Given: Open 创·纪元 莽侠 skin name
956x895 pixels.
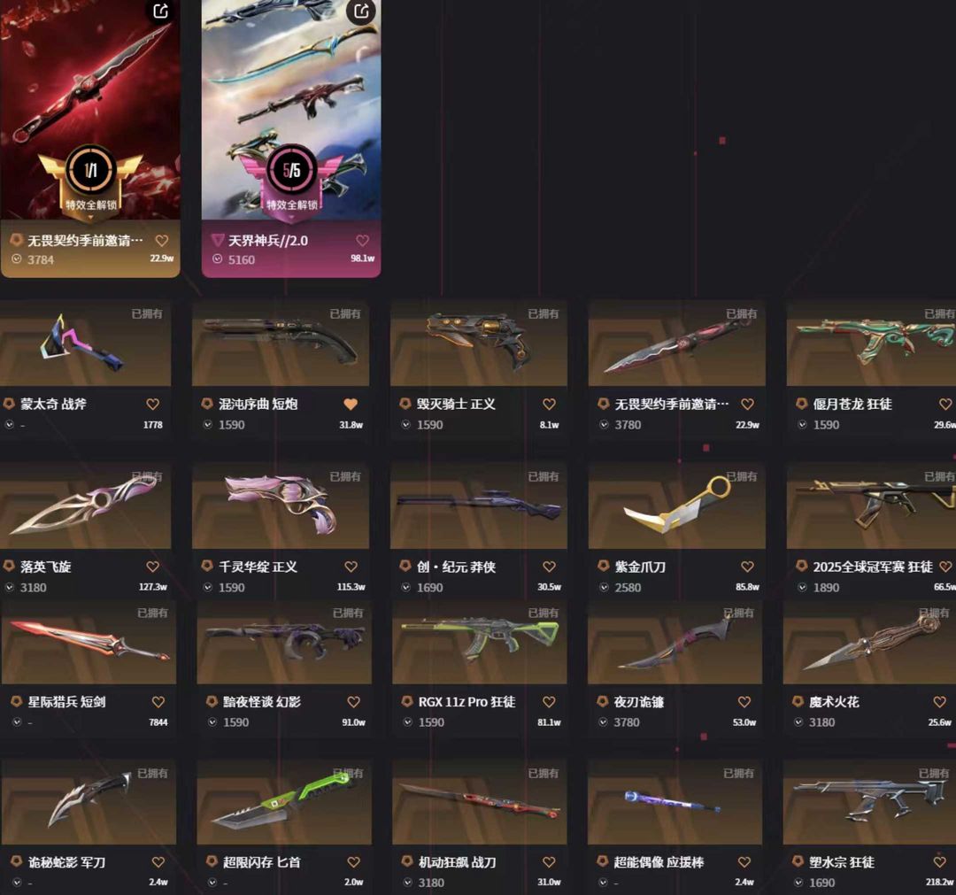Looking at the screenshot, I should [x=456, y=567].
